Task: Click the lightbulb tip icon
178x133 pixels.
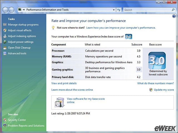Action: (x=53, y=28)
